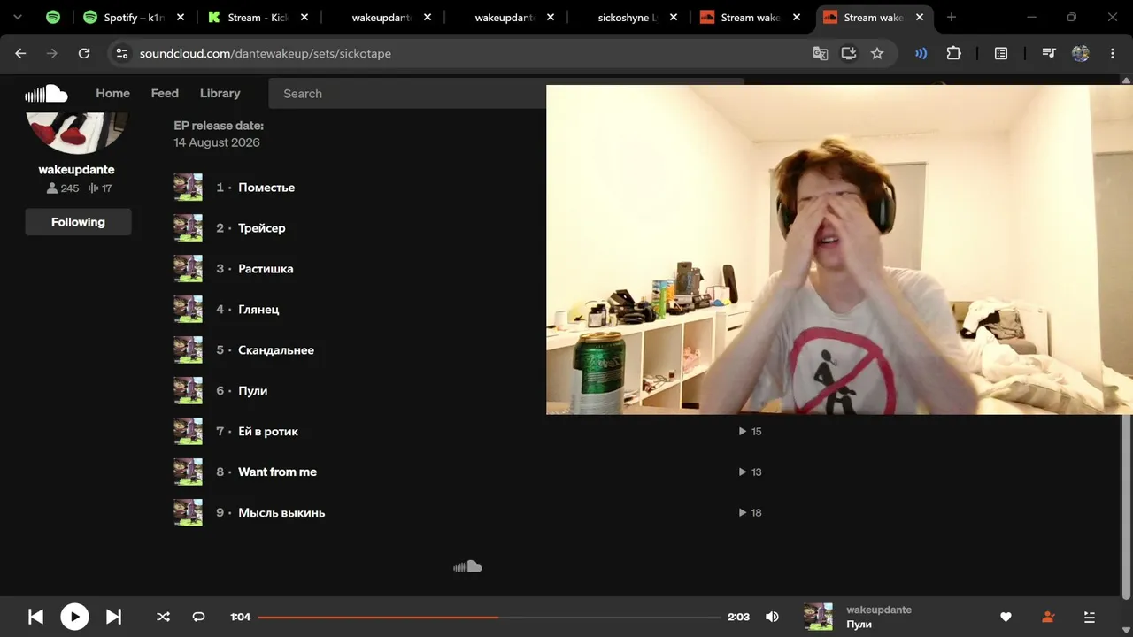1133x637 pixels.
Task: Toggle shuffle in the player bar
Action: [163, 617]
